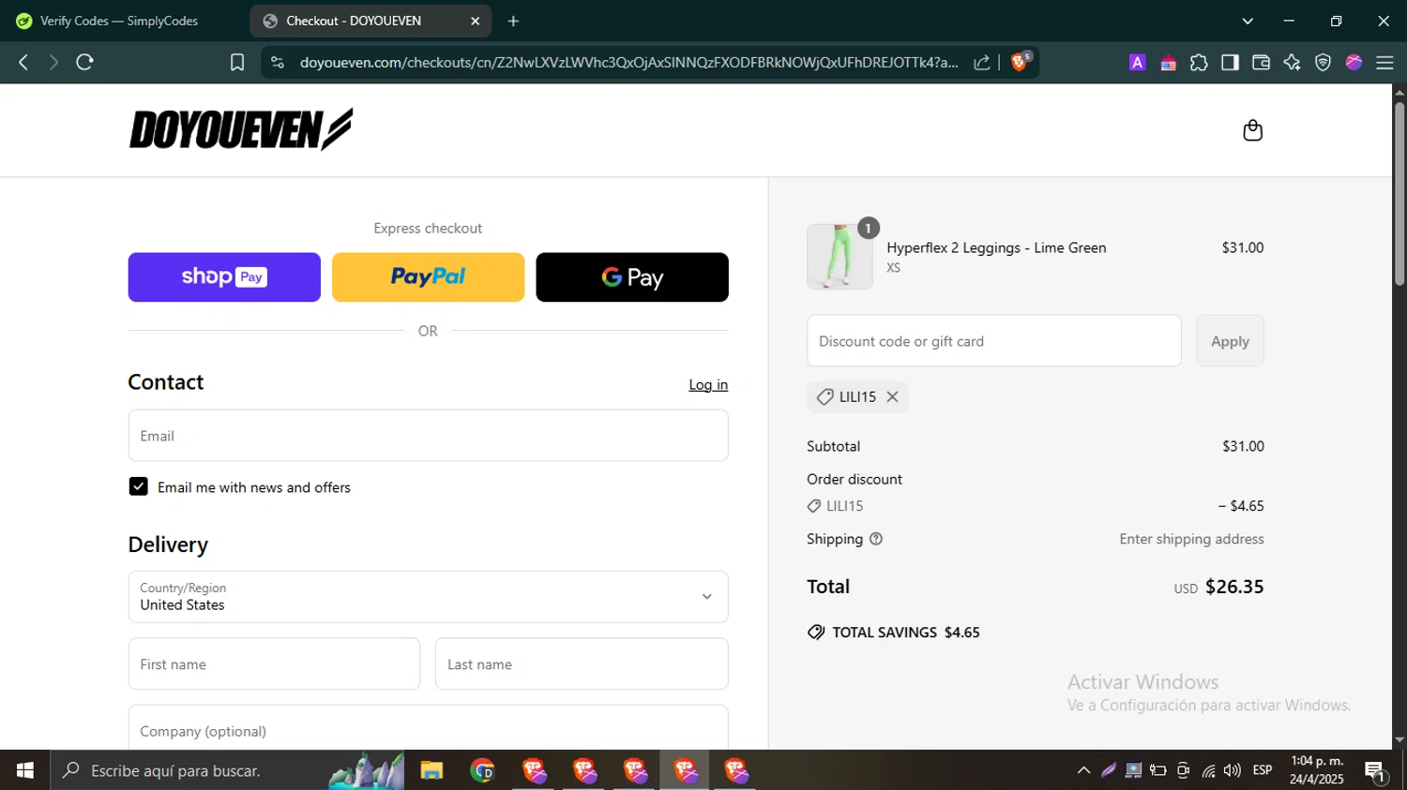Click the Total $26.35 amount
Viewport: 1407px width, 790px height.
tap(1234, 587)
